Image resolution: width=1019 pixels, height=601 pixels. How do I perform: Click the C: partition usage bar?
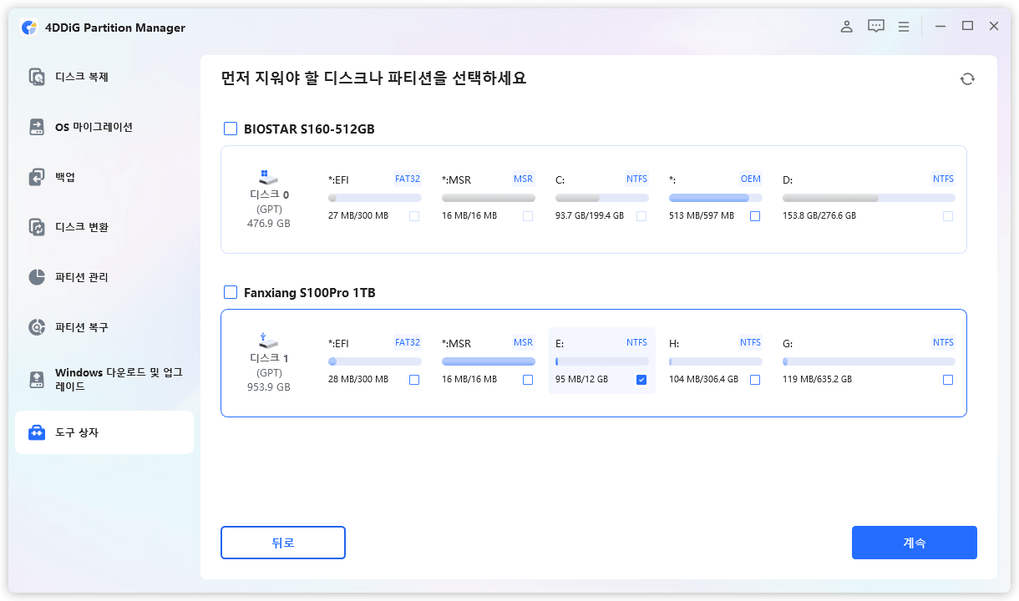coord(602,198)
